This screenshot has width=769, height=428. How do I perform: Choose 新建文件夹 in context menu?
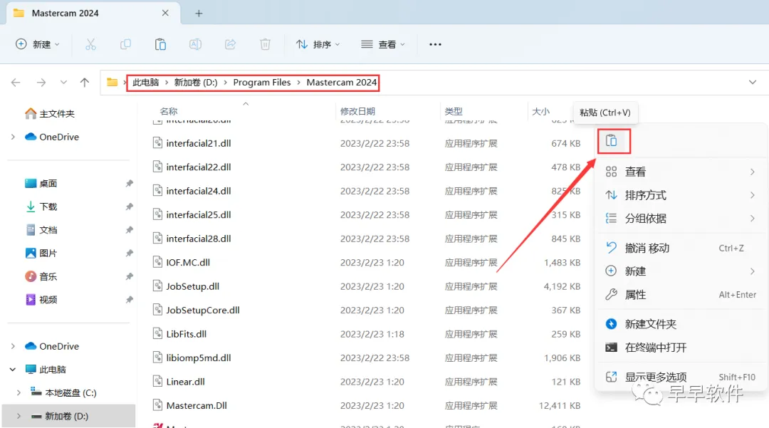[680, 324]
